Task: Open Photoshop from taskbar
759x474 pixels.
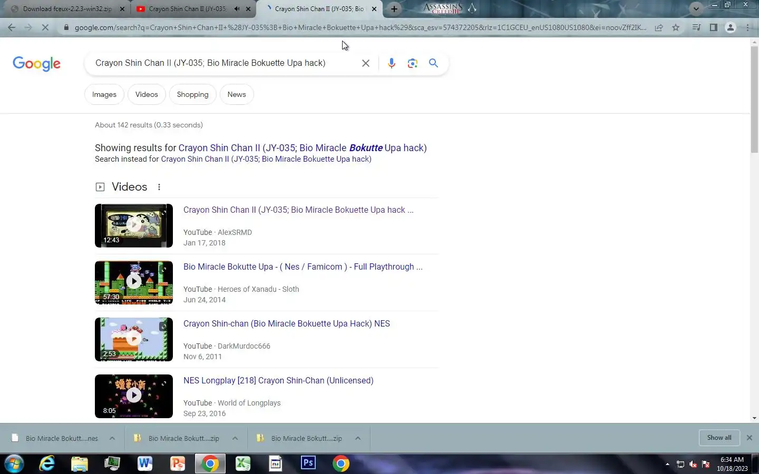Action: (x=308, y=463)
